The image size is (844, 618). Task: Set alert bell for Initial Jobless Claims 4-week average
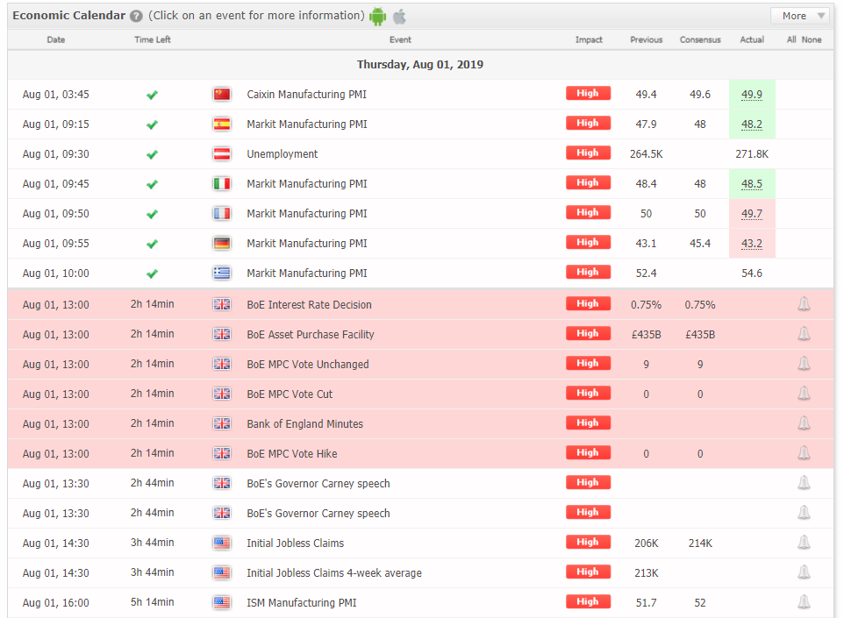(804, 572)
